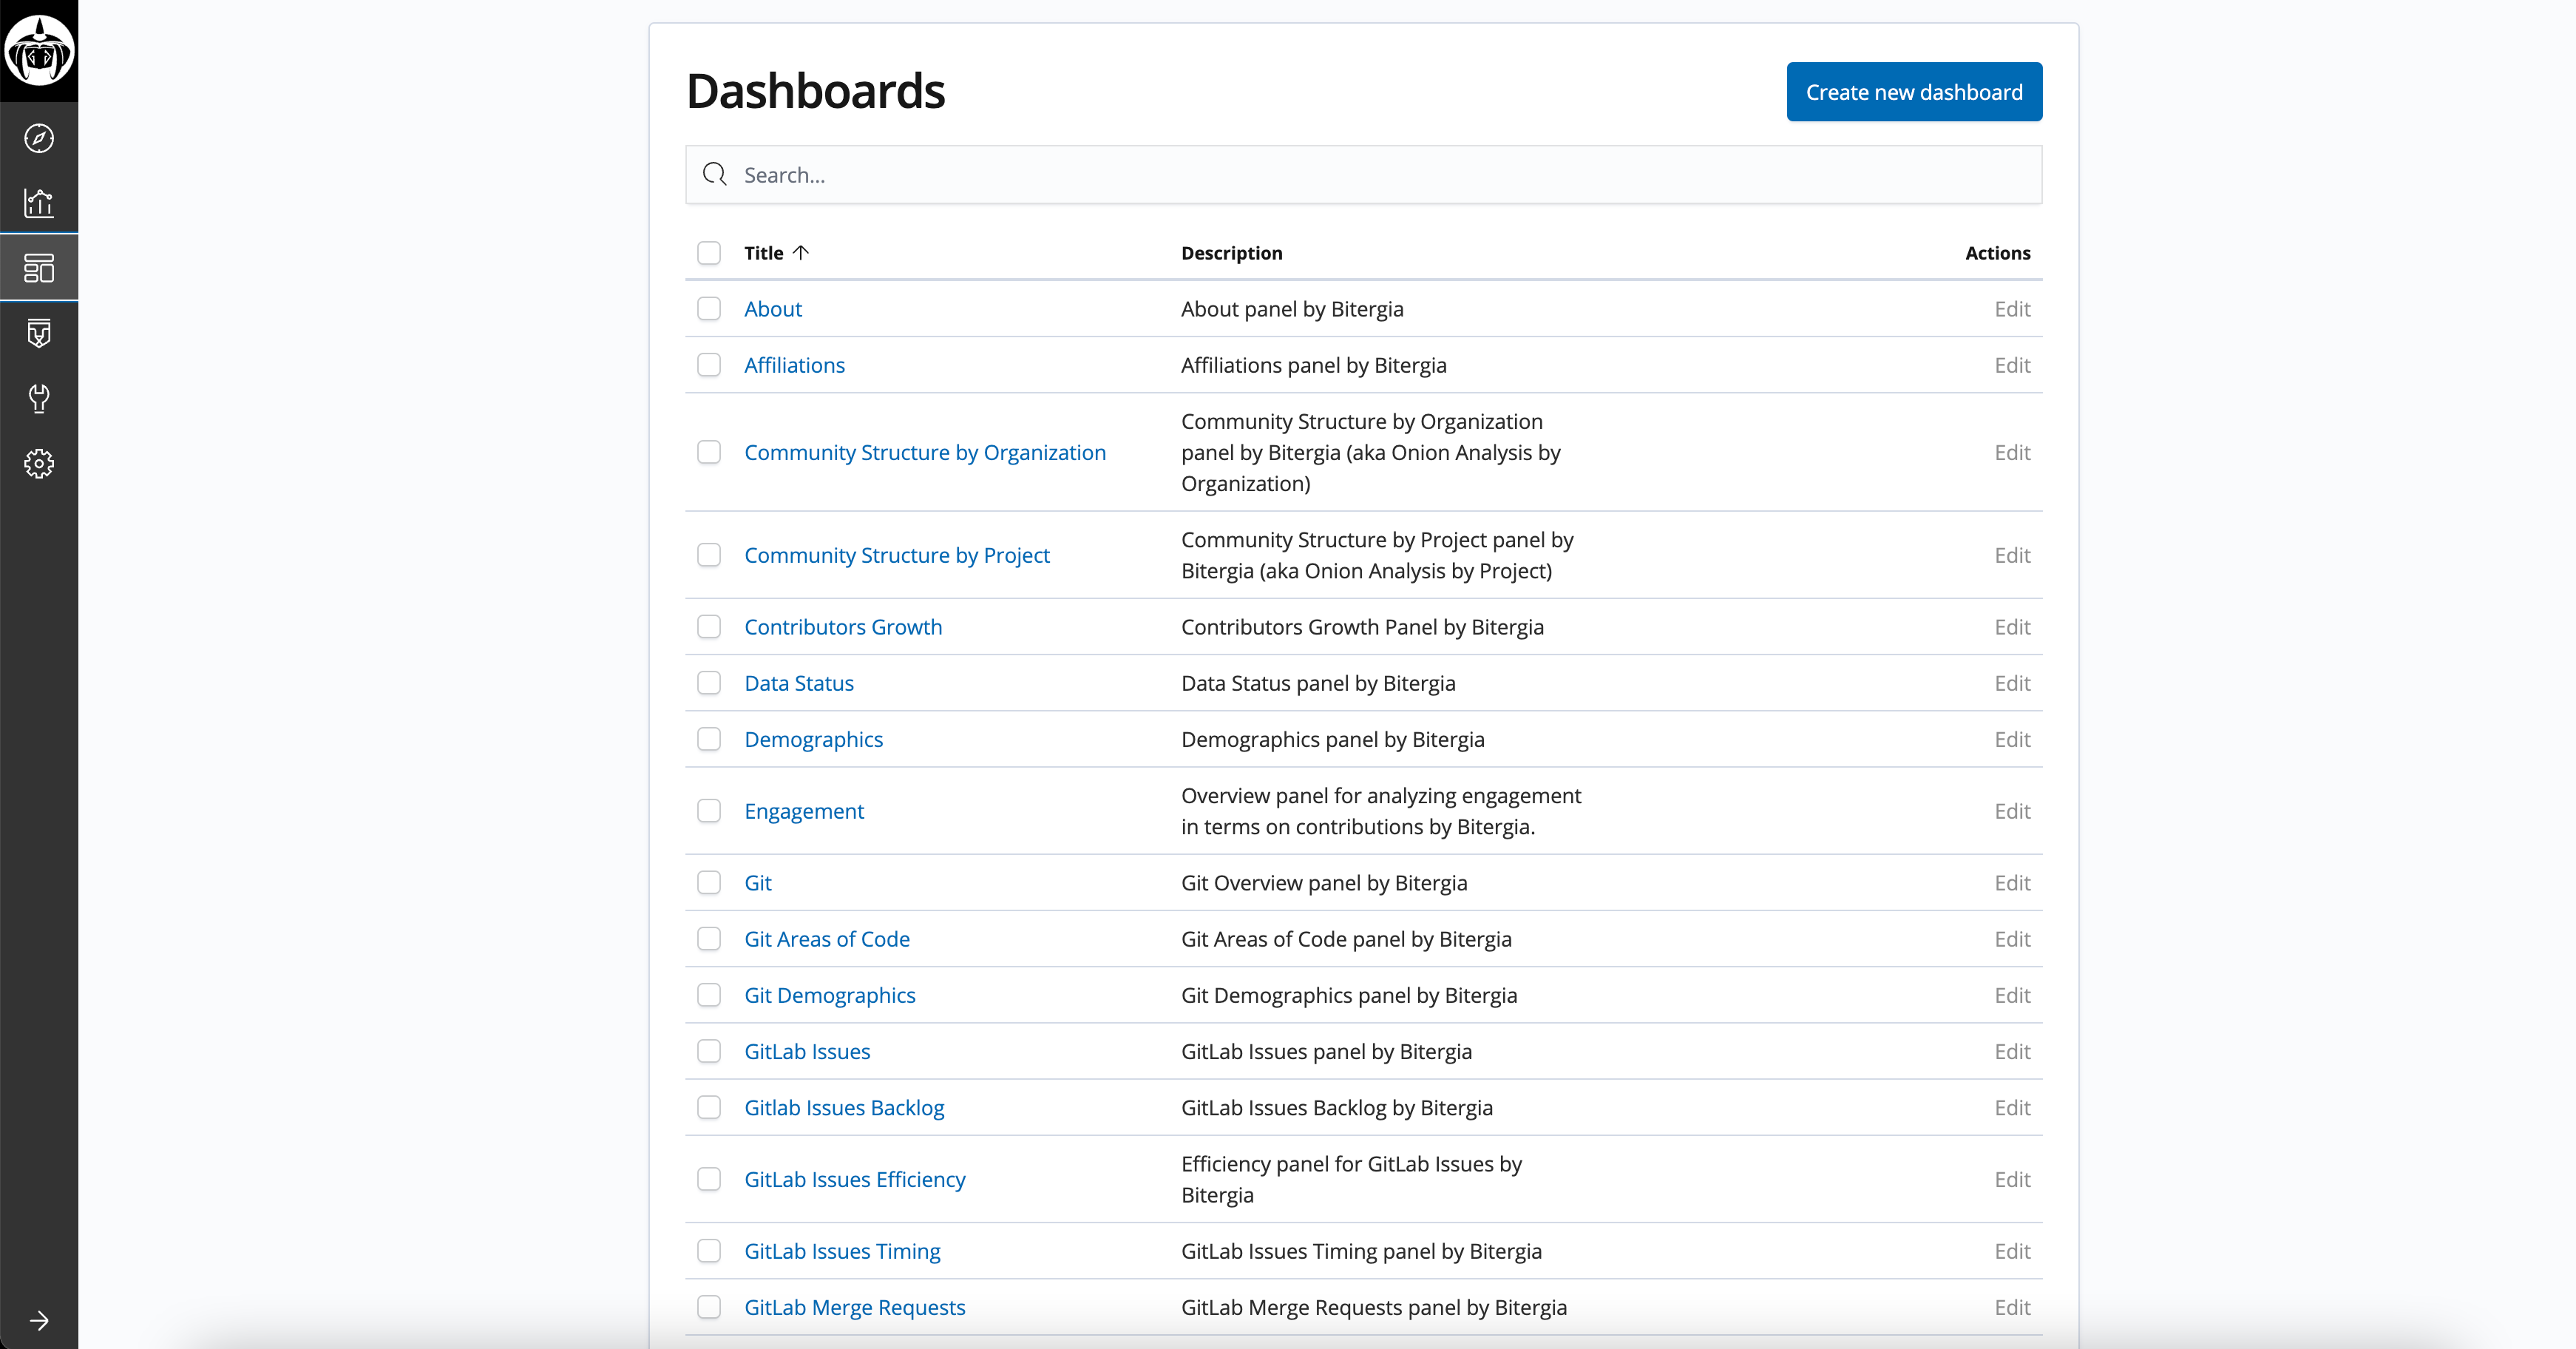Click the Bitergia logo at the top

(39, 50)
